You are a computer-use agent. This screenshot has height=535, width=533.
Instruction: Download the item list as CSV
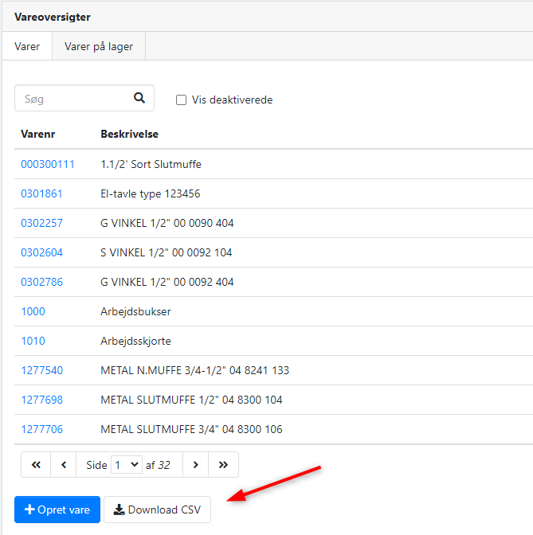coord(157,510)
